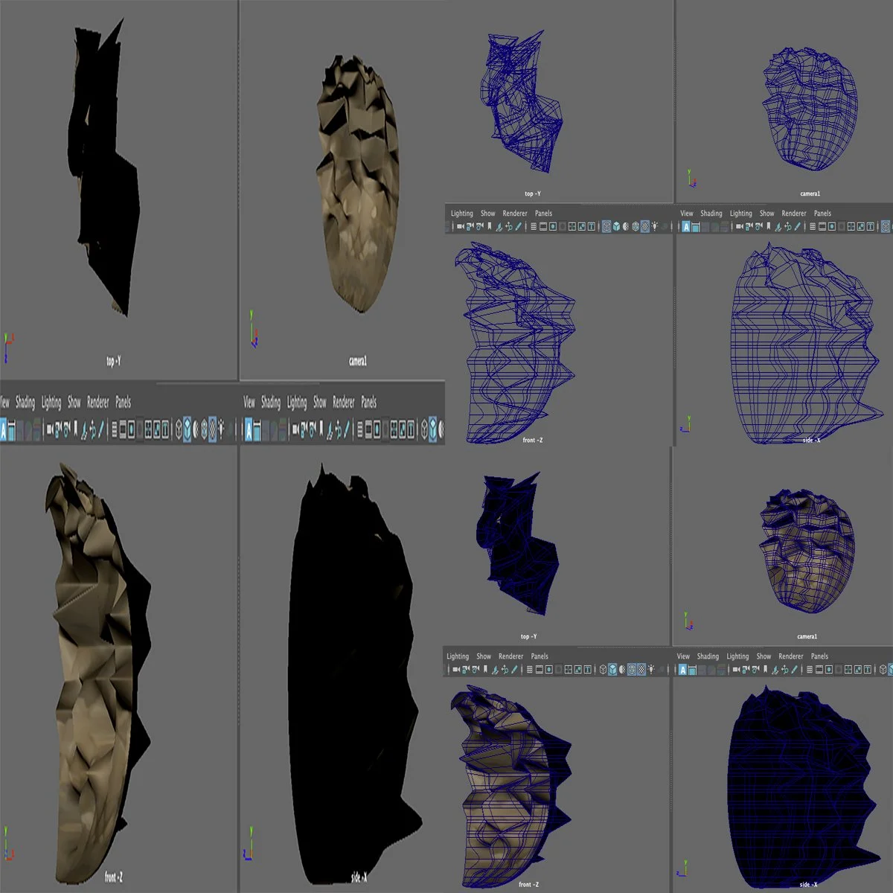Click wireframe cube icon above large black side -X panel
893x893 pixels.
pos(424,429)
